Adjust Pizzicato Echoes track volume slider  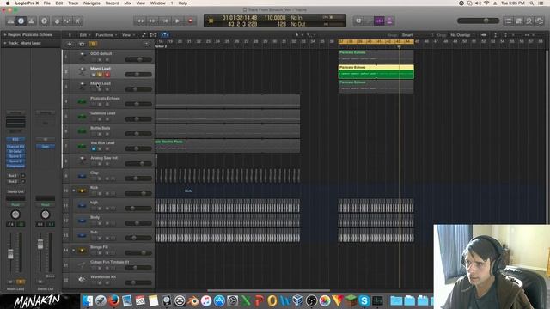click(x=138, y=104)
